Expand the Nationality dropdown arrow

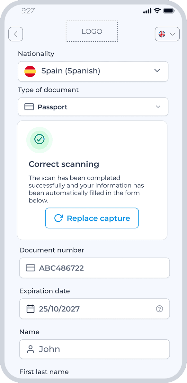[157, 71]
